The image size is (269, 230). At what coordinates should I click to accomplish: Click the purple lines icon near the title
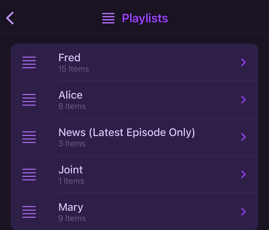tap(108, 18)
